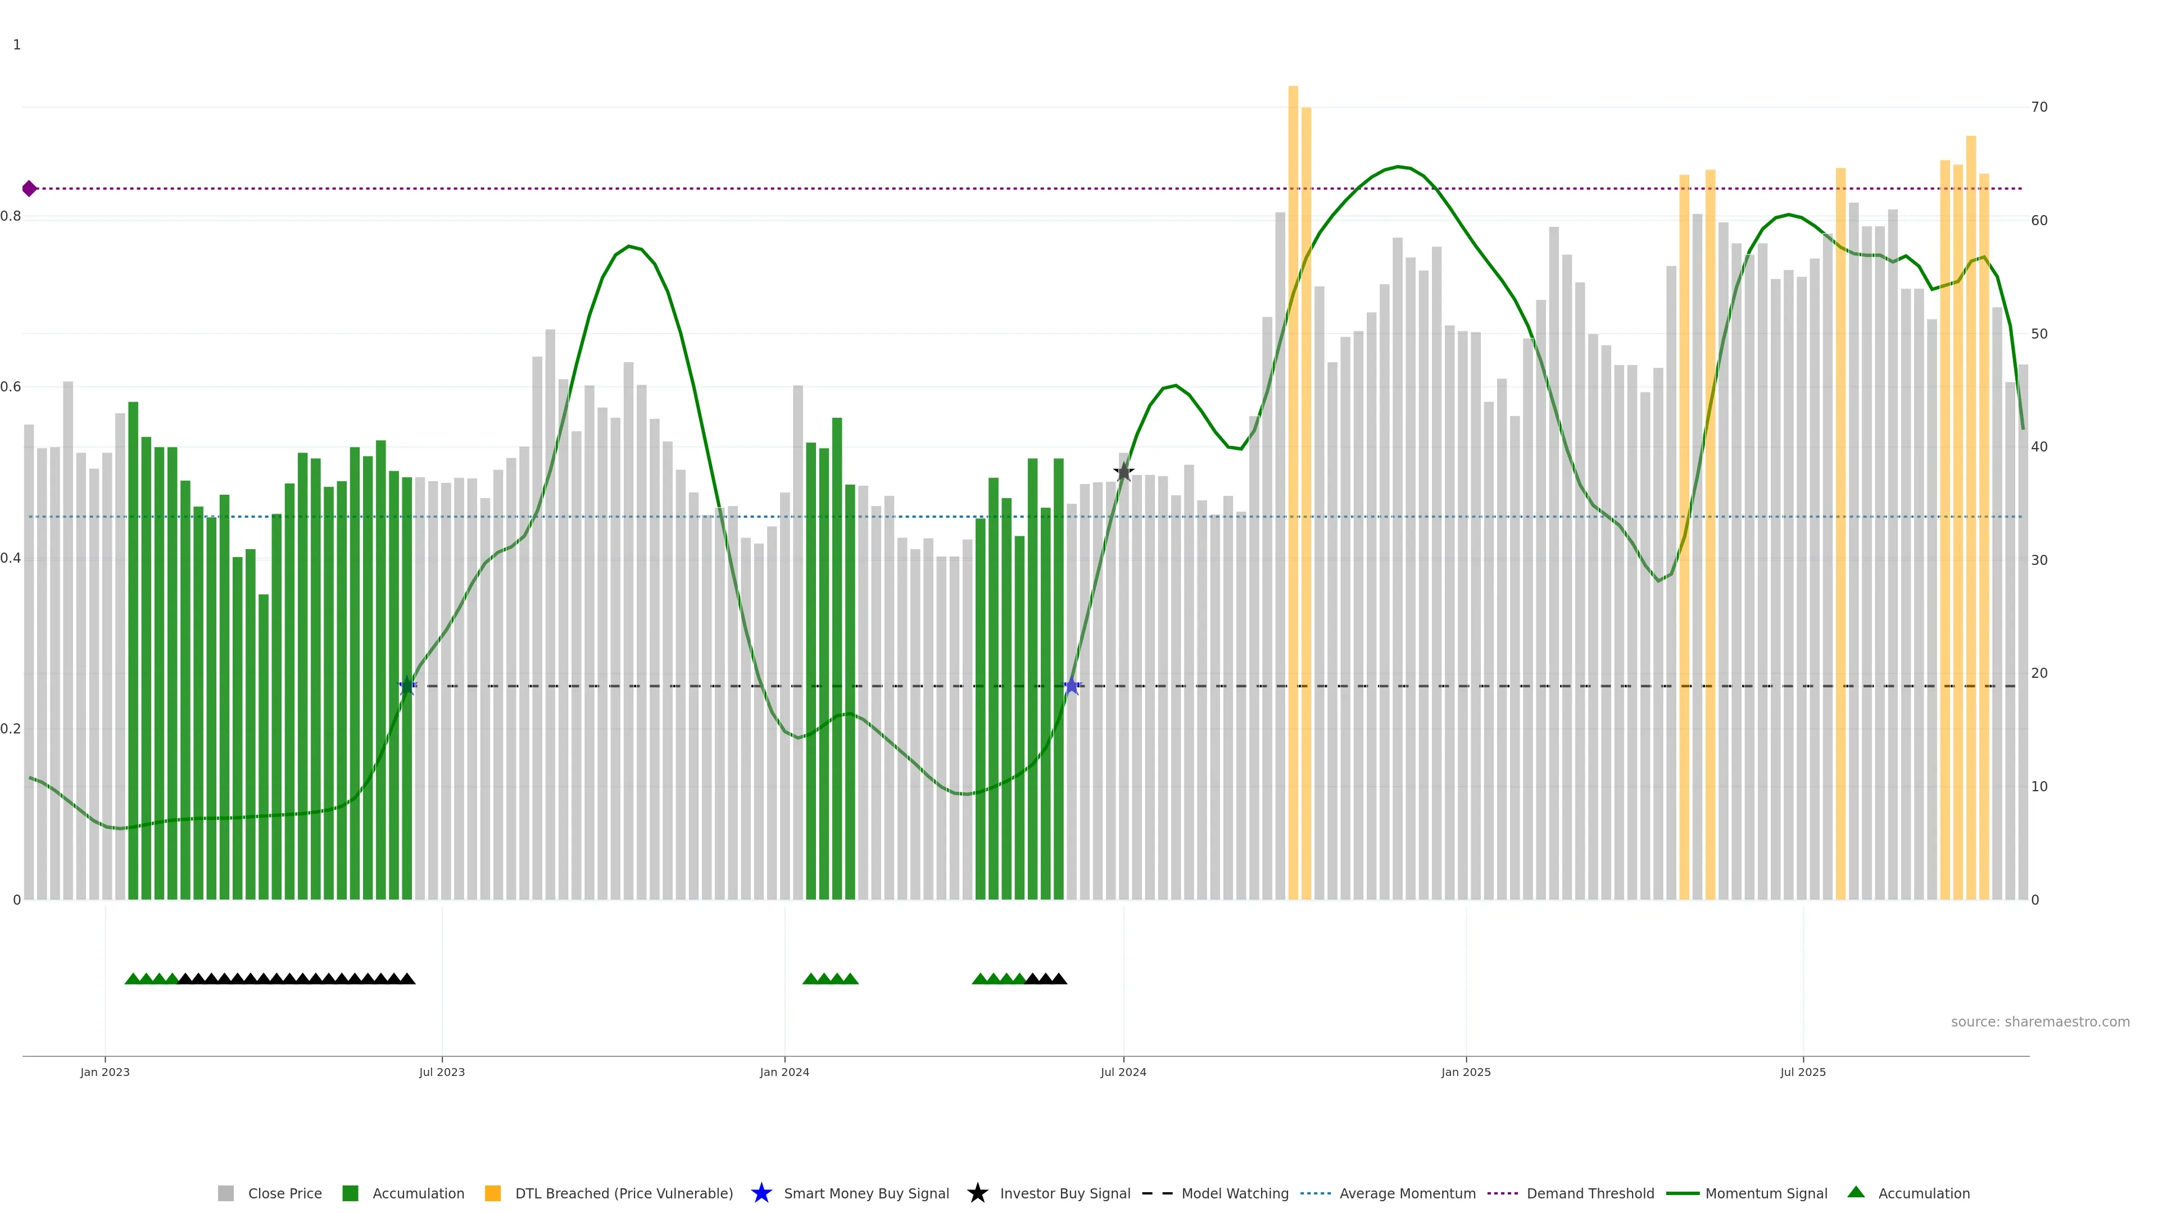This screenshot has width=2158, height=1213.
Task: Click the Jan 2023 axis label
Action: 105,1071
